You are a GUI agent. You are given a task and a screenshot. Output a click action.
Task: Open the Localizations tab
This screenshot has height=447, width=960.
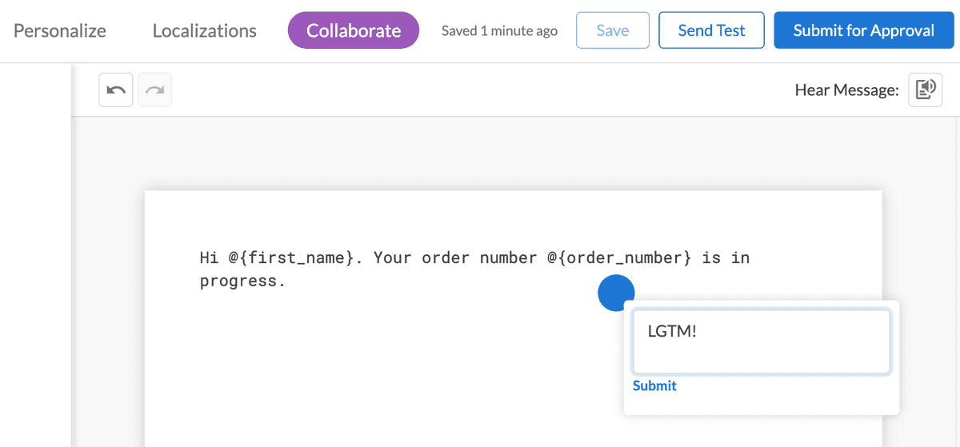coord(205,30)
